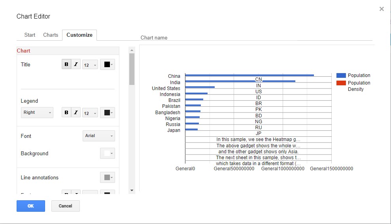Toggle italic for chart Title

76,64
